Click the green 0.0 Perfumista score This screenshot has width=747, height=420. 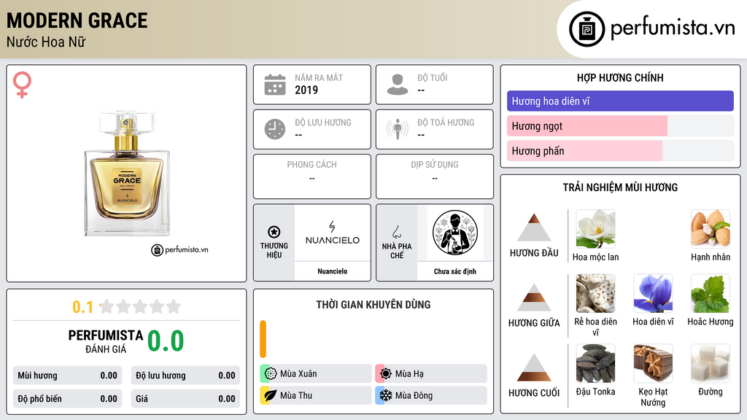pos(166,341)
